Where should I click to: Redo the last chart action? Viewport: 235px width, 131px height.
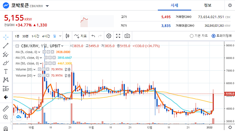100,36
